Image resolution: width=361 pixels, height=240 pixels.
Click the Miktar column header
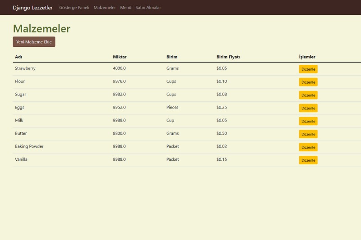[x=120, y=57]
